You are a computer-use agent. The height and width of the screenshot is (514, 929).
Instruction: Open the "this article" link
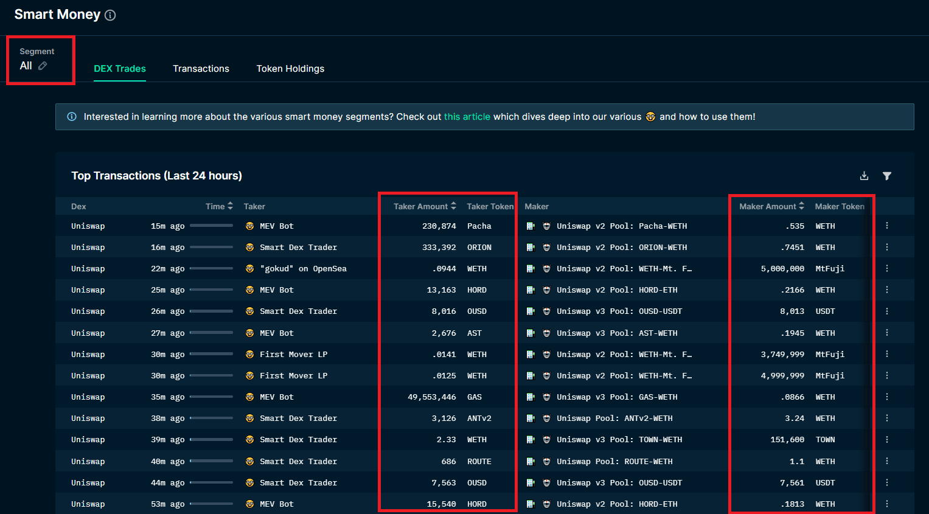point(467,117)
